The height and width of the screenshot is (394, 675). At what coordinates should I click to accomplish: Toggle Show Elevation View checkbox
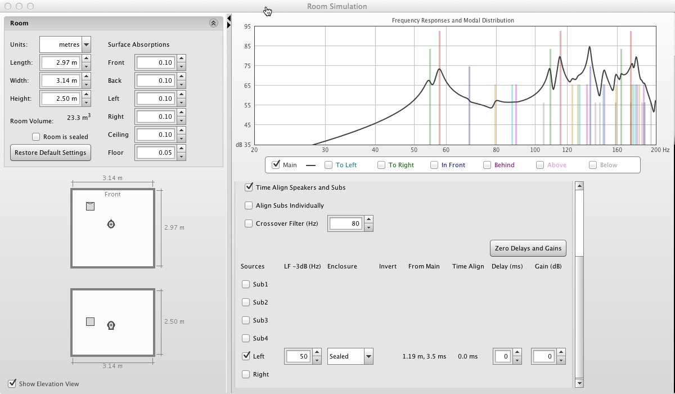12,384
